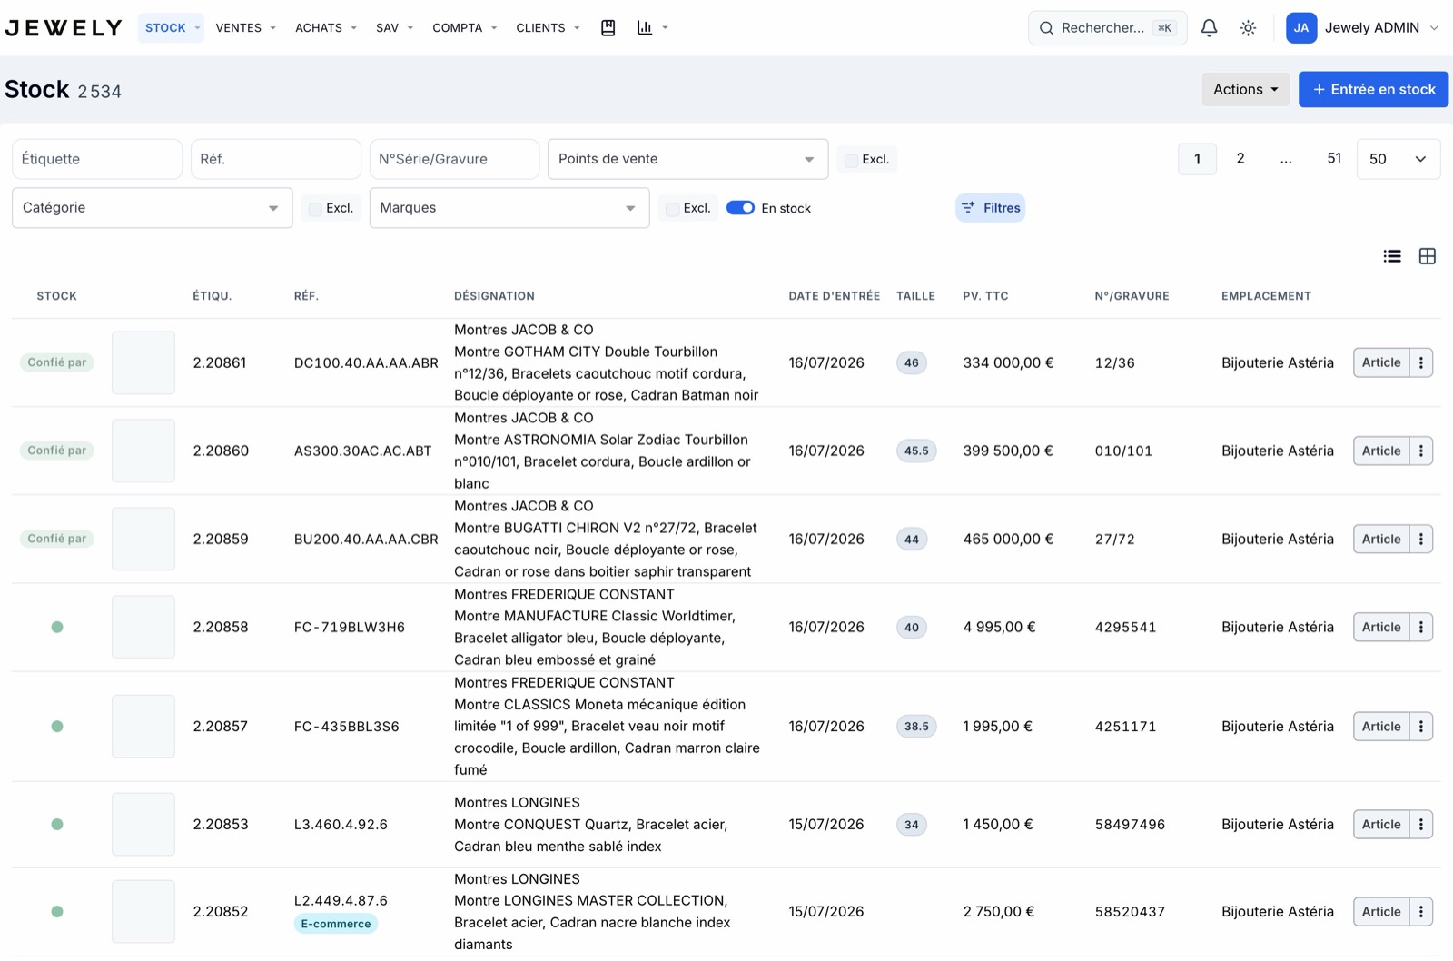Focus the Étiquette input field
Viewport: 1453px width, 961px height.
pos(97,159)
